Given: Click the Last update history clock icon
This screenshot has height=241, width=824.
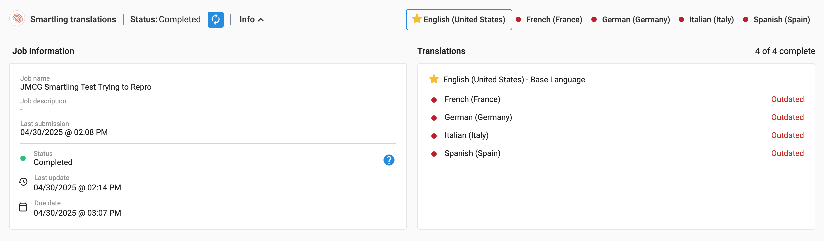Looking at the screenshot, I should 23,182.
